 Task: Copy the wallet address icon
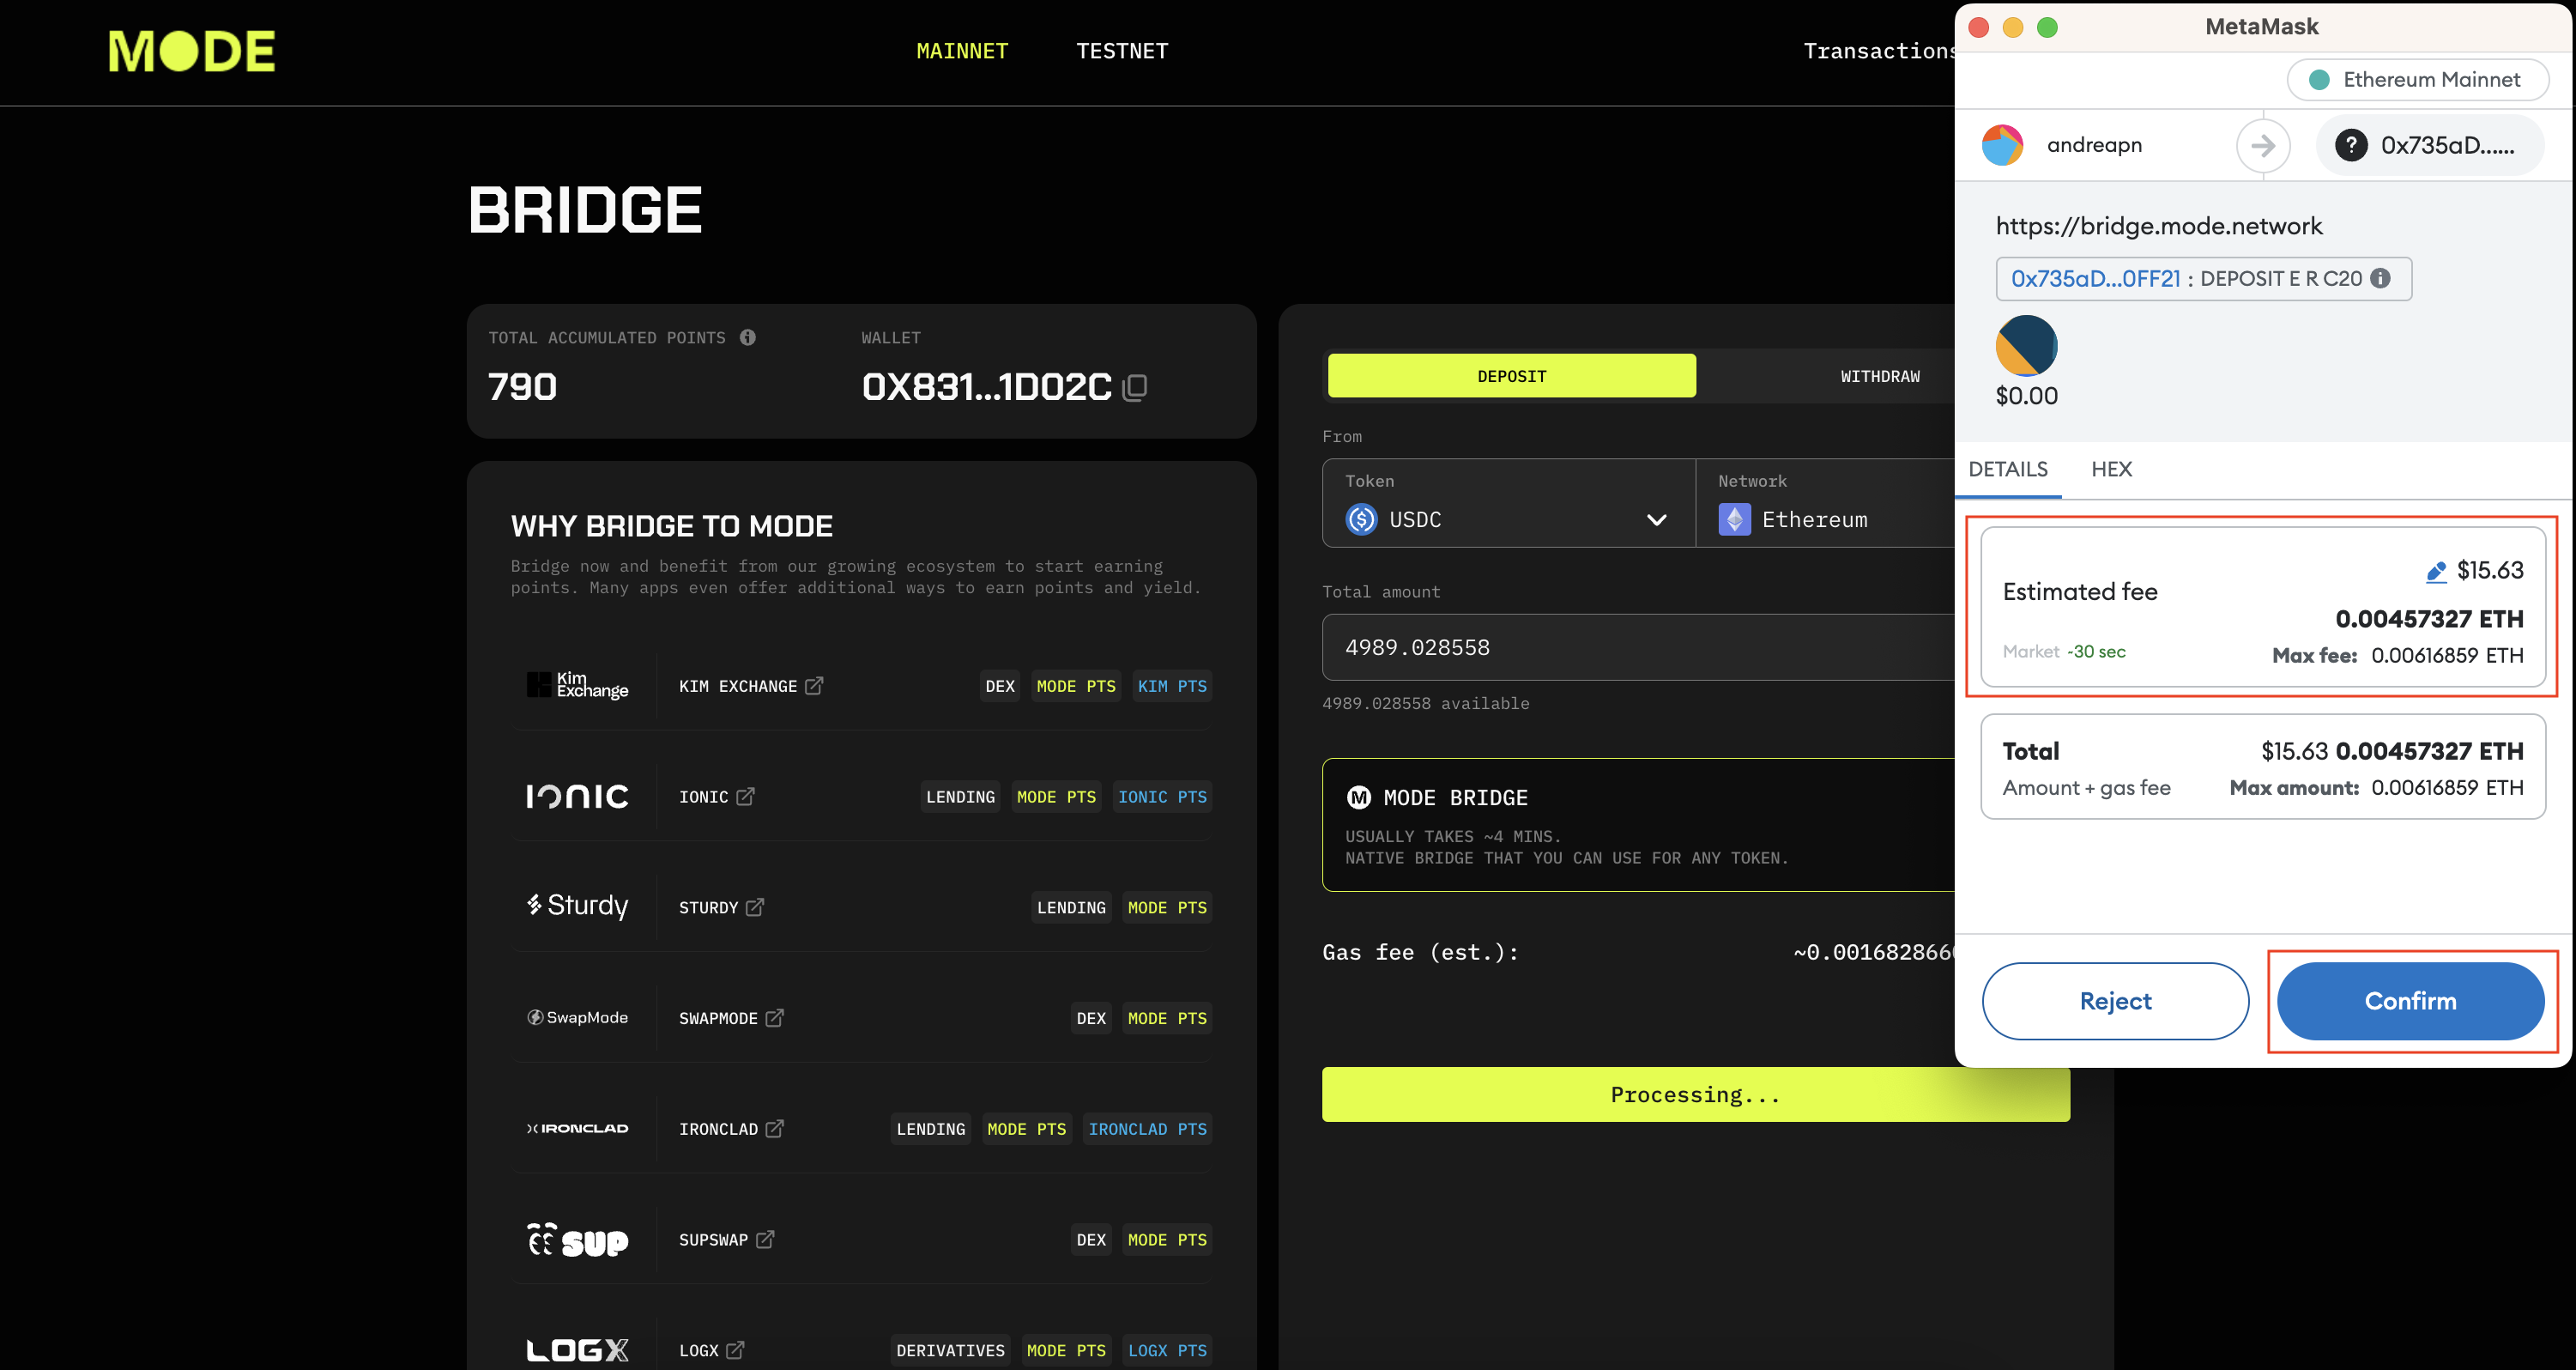[x=1135, y=387]
